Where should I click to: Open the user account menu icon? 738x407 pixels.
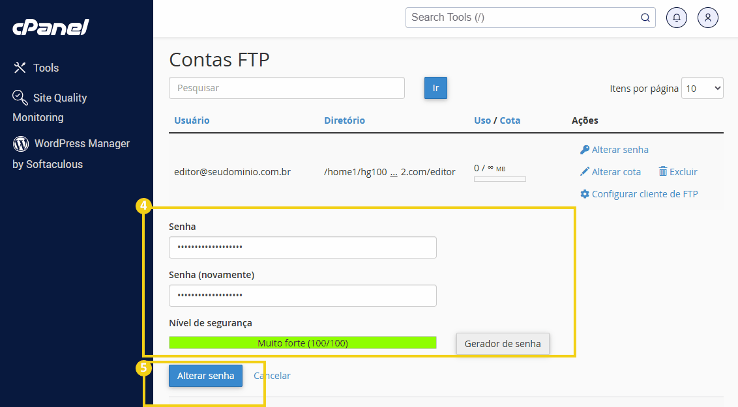708,18
